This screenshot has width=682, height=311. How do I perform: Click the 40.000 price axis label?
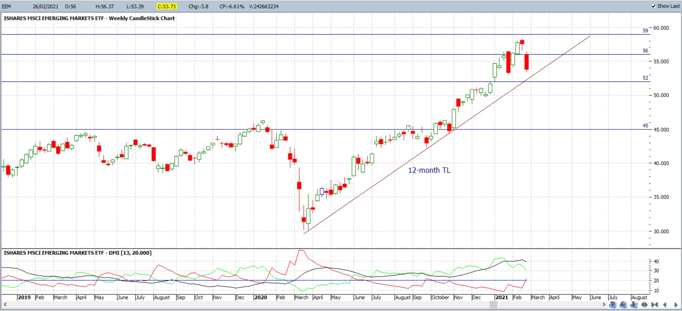pyautogui.click(x=661, y=163)
